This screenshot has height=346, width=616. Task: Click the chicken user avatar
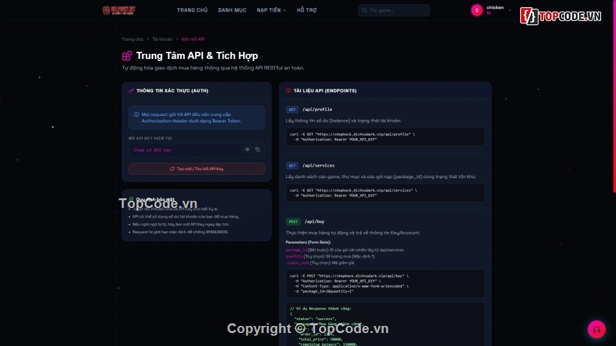click(x=477, y=10)
